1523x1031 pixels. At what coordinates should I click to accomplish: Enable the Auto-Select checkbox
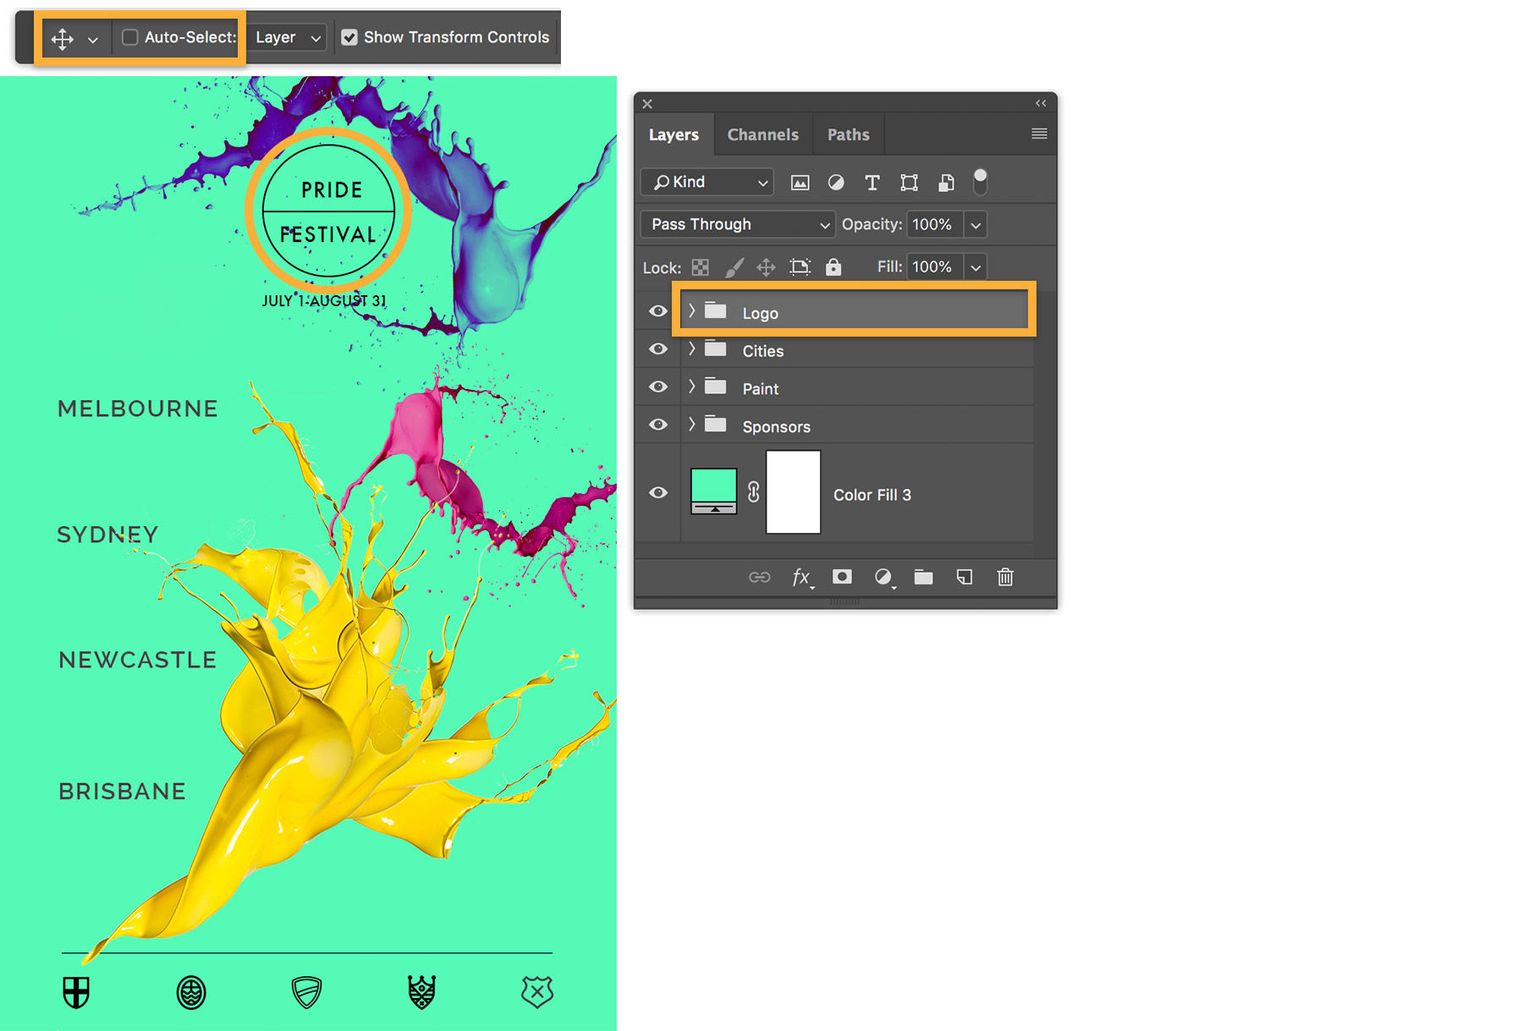(x=129, y=37)
